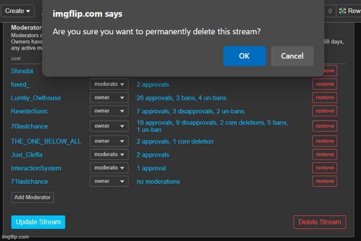Cancel the delete stream dialog
Image resolution: width=361 pixels, height=241 pixels.
(x=292, y=56)
